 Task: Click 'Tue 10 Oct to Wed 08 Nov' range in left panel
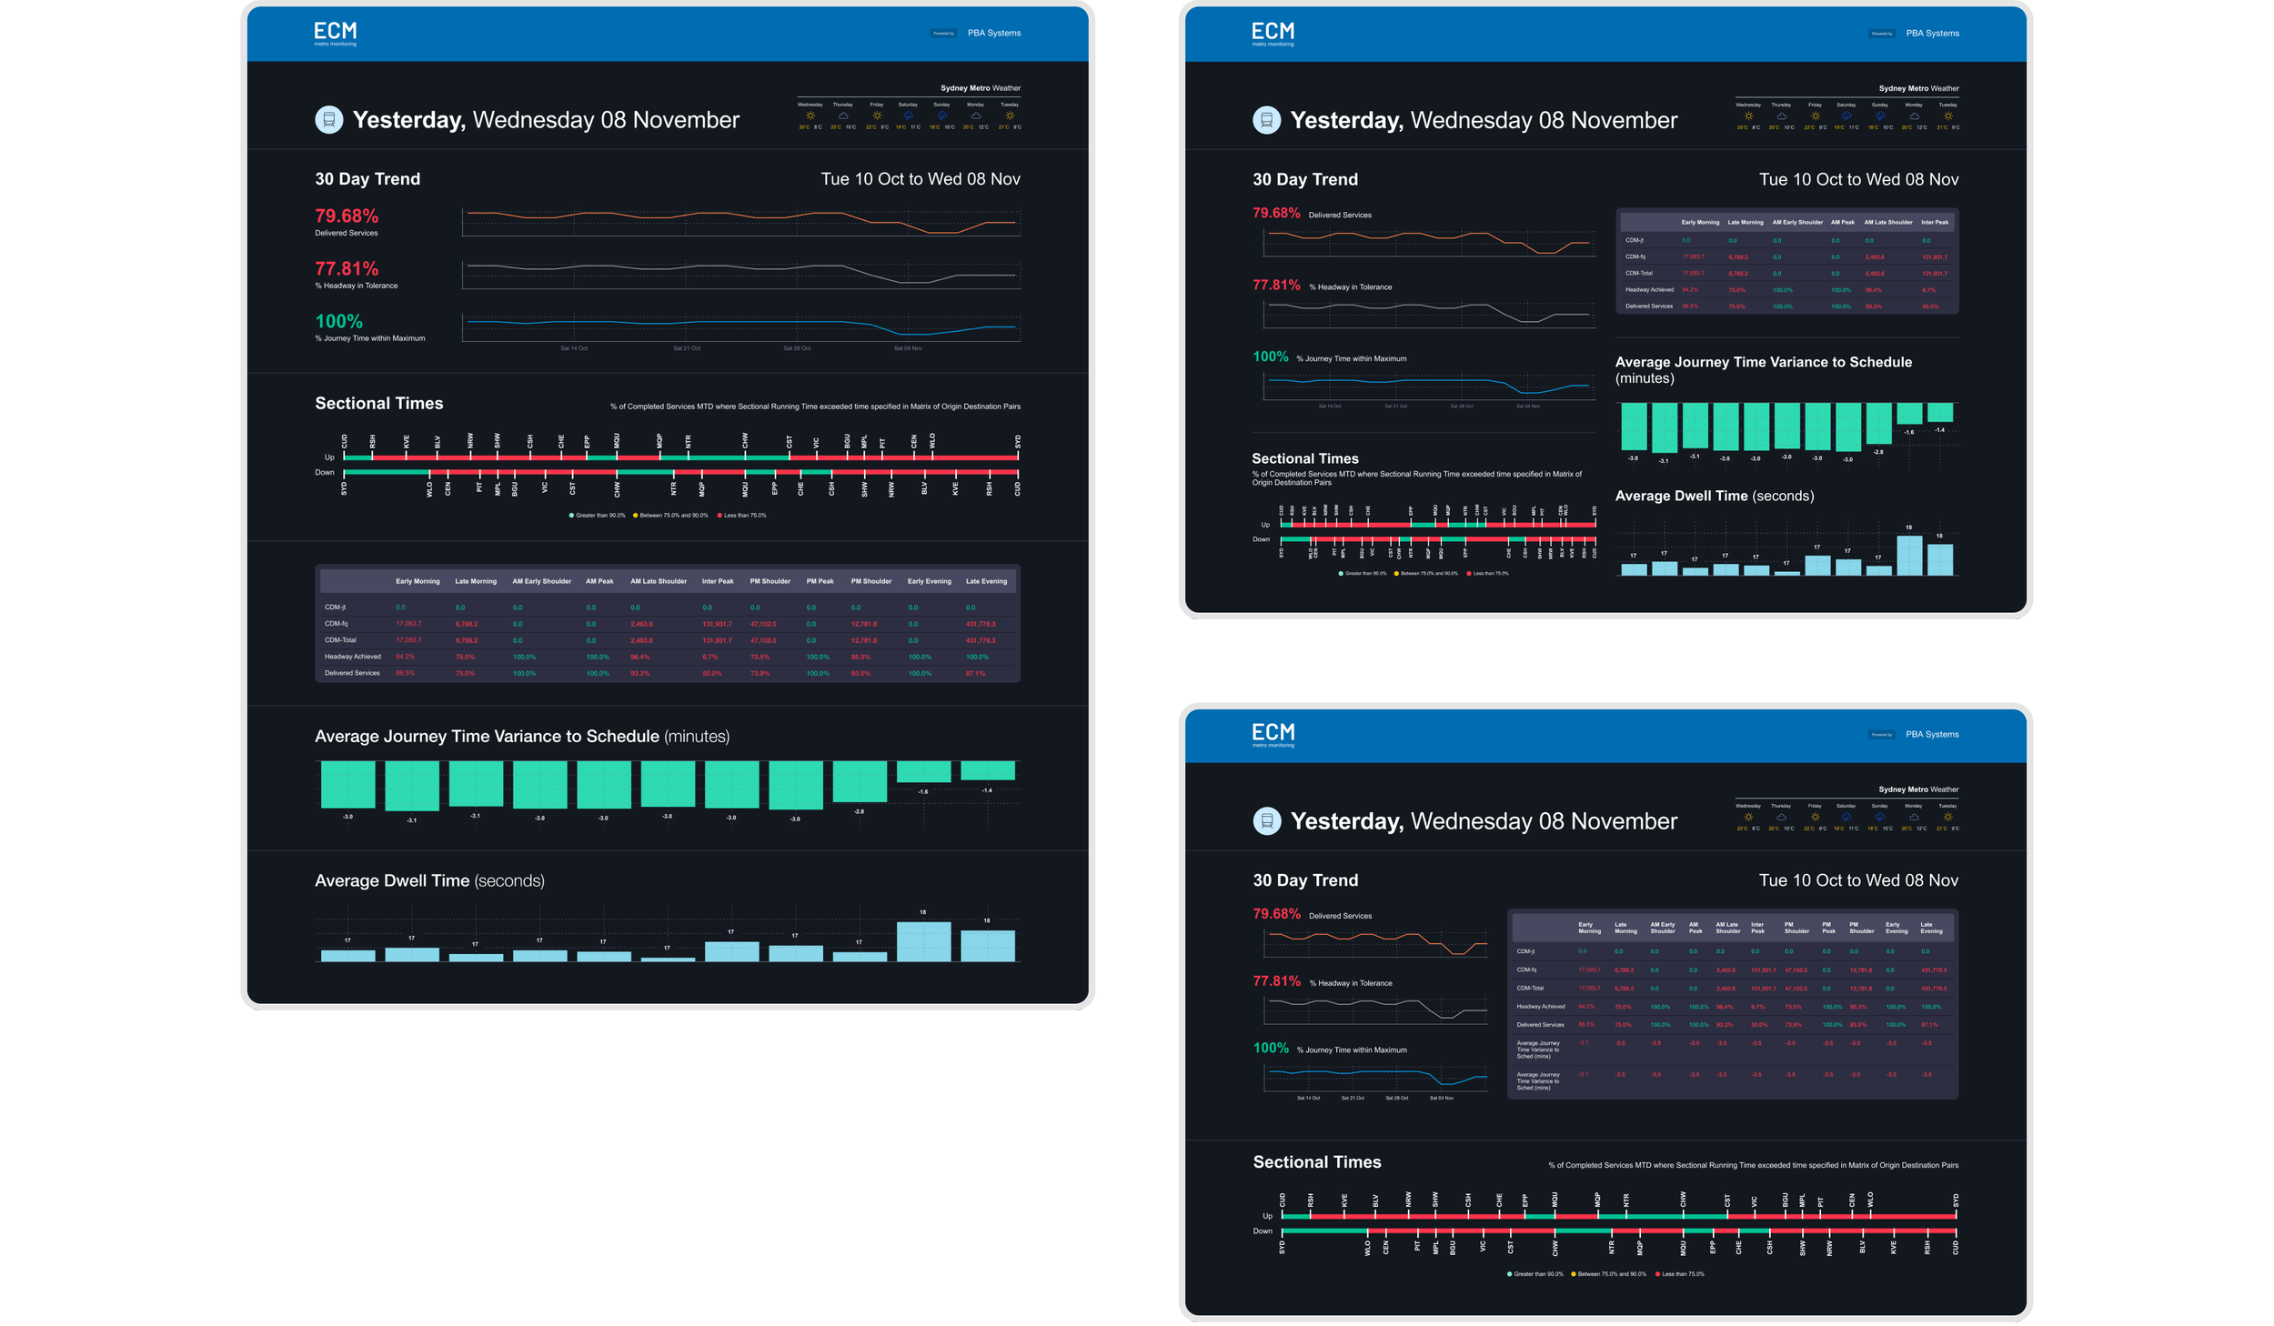920,178
